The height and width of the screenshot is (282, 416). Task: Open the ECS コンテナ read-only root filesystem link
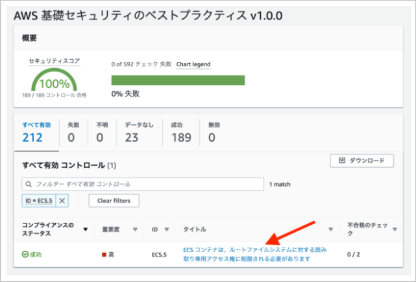click(254, 254)
